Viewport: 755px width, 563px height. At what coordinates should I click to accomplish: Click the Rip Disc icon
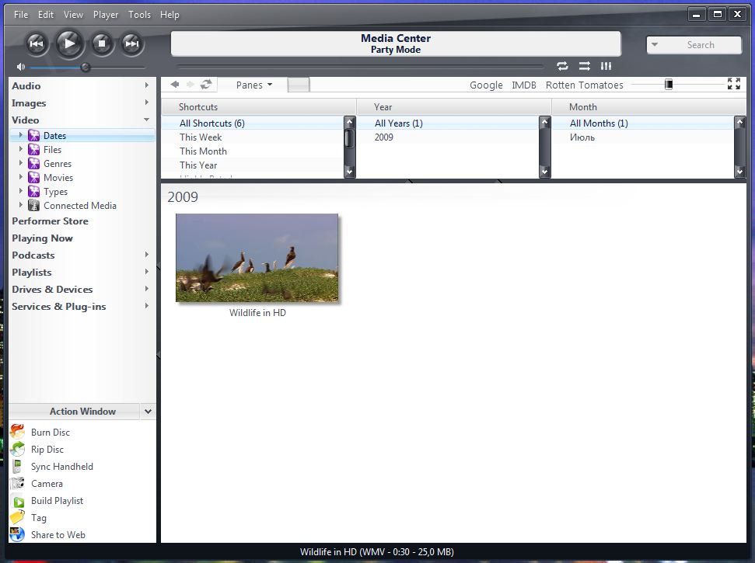18,449
